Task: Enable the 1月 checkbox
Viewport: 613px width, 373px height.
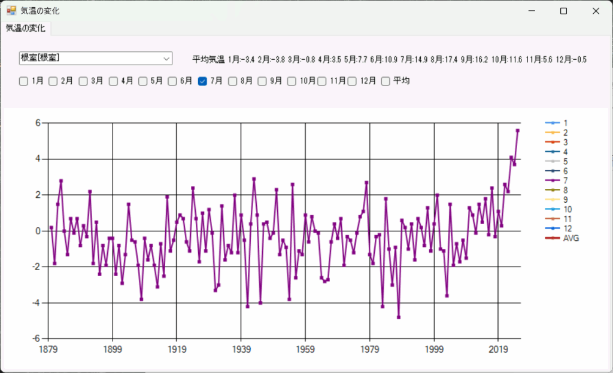Action: coord(23,81)
